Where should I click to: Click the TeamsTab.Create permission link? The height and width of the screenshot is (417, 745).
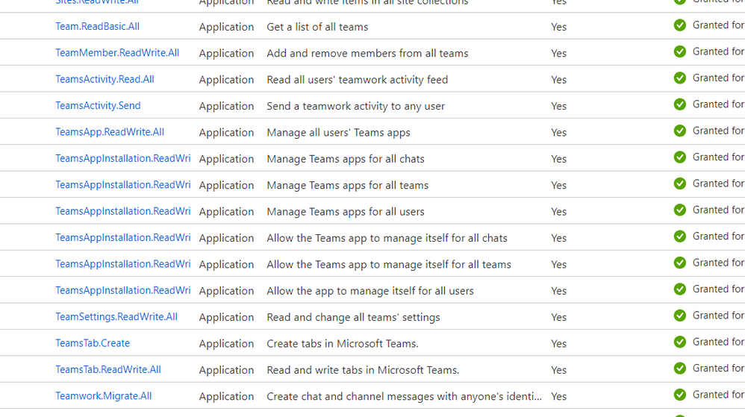(x=93, y=343)
